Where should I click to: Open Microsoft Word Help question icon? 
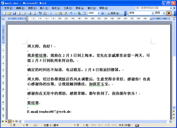coord(102,13)
